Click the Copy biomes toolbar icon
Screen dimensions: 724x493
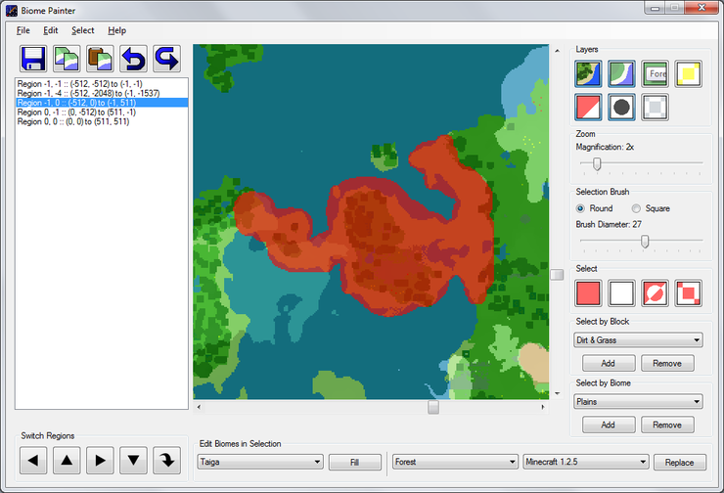(67, 59)
